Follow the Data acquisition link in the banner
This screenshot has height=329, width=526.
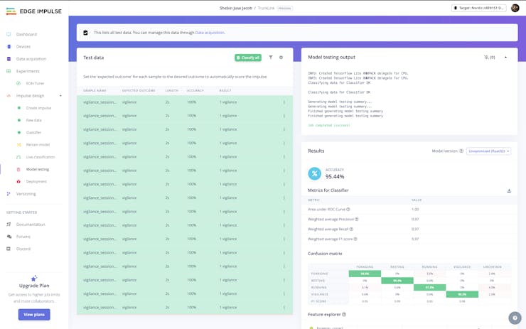210,33
